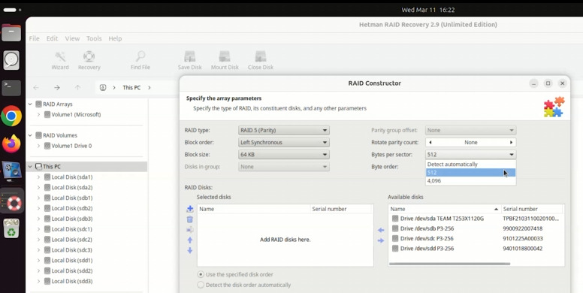
Task: Open the Help menu
Action: point(115,38)
